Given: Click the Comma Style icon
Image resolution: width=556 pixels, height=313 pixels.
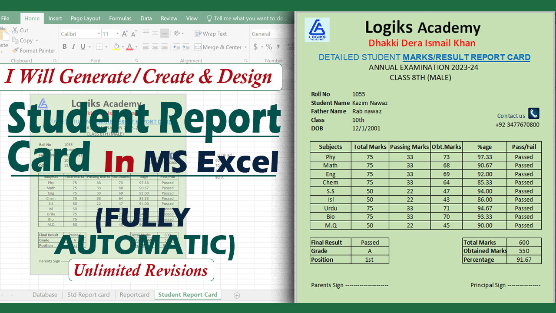Looking at the screenshot, I should tap(278, 46).
